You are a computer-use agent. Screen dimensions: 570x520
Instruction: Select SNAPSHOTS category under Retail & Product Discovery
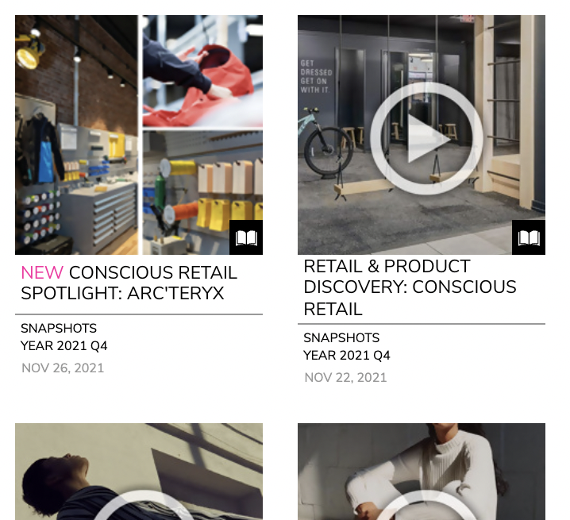pyautogui.click(x=341, y=338)
